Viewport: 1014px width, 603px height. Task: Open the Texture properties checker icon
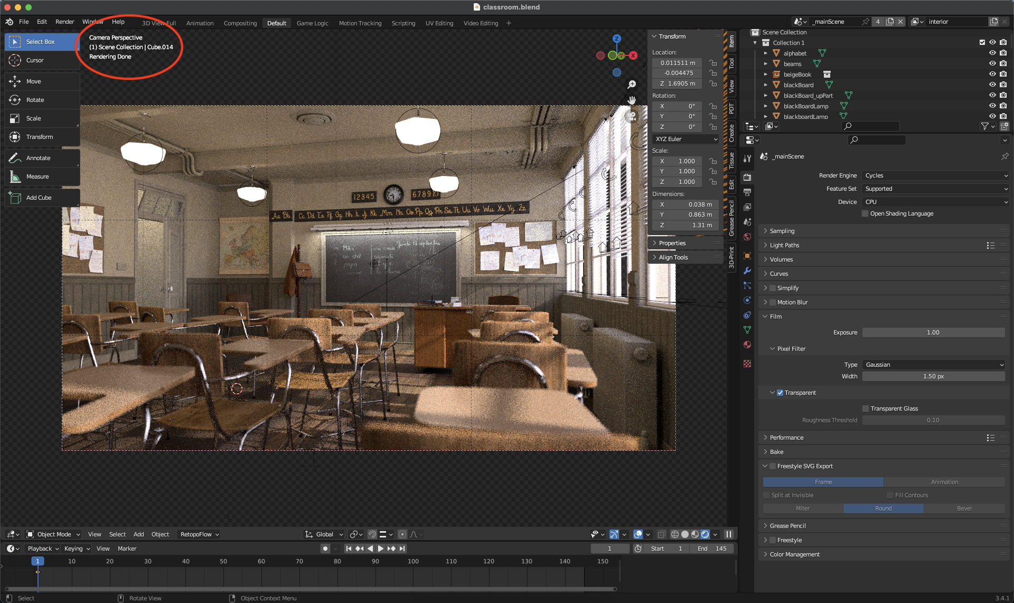(x=747, y=364)
